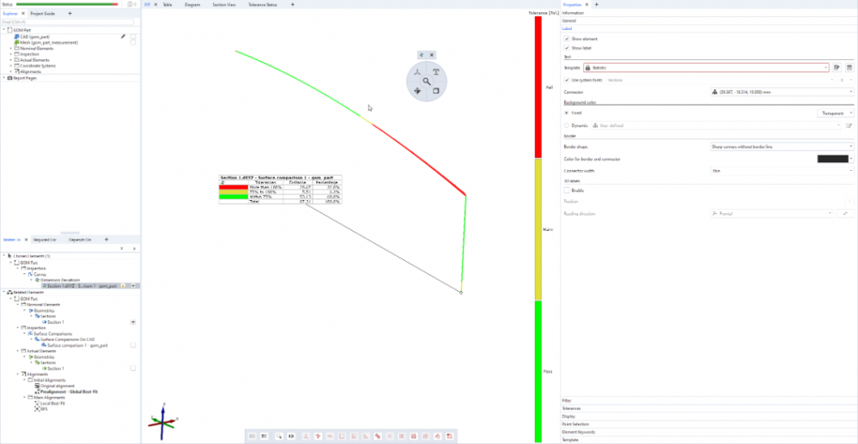
Task: Switch to the Diagram tab
Action: pyautogui.click(x=192, y=4)
